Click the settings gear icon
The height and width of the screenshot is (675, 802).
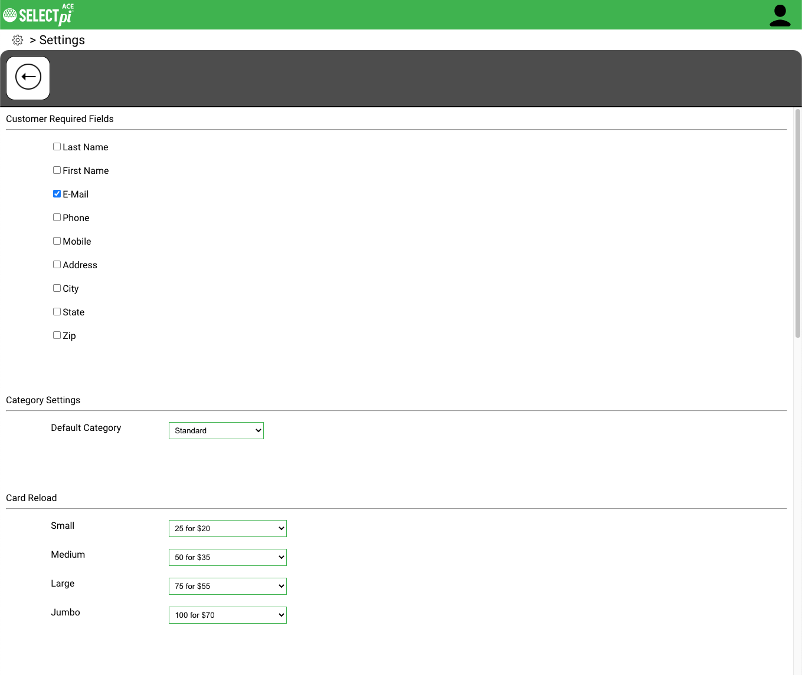pyautogui.click(x=18, y=40)
